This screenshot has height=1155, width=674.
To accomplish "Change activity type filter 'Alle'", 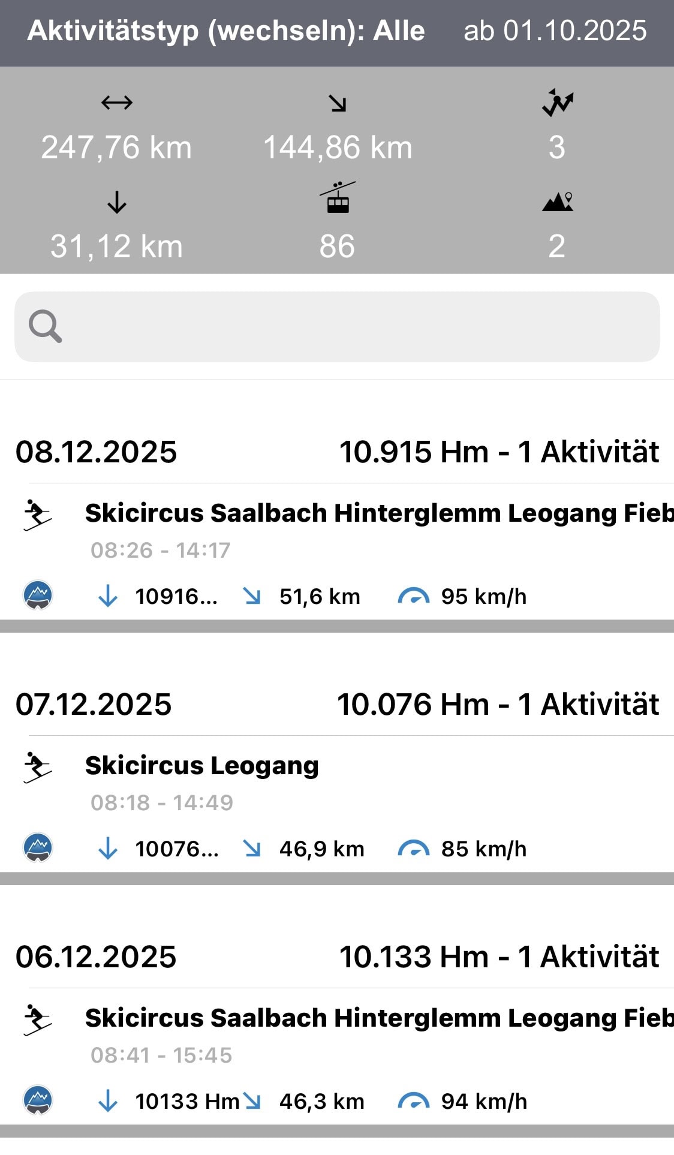I will click(225, 31).
